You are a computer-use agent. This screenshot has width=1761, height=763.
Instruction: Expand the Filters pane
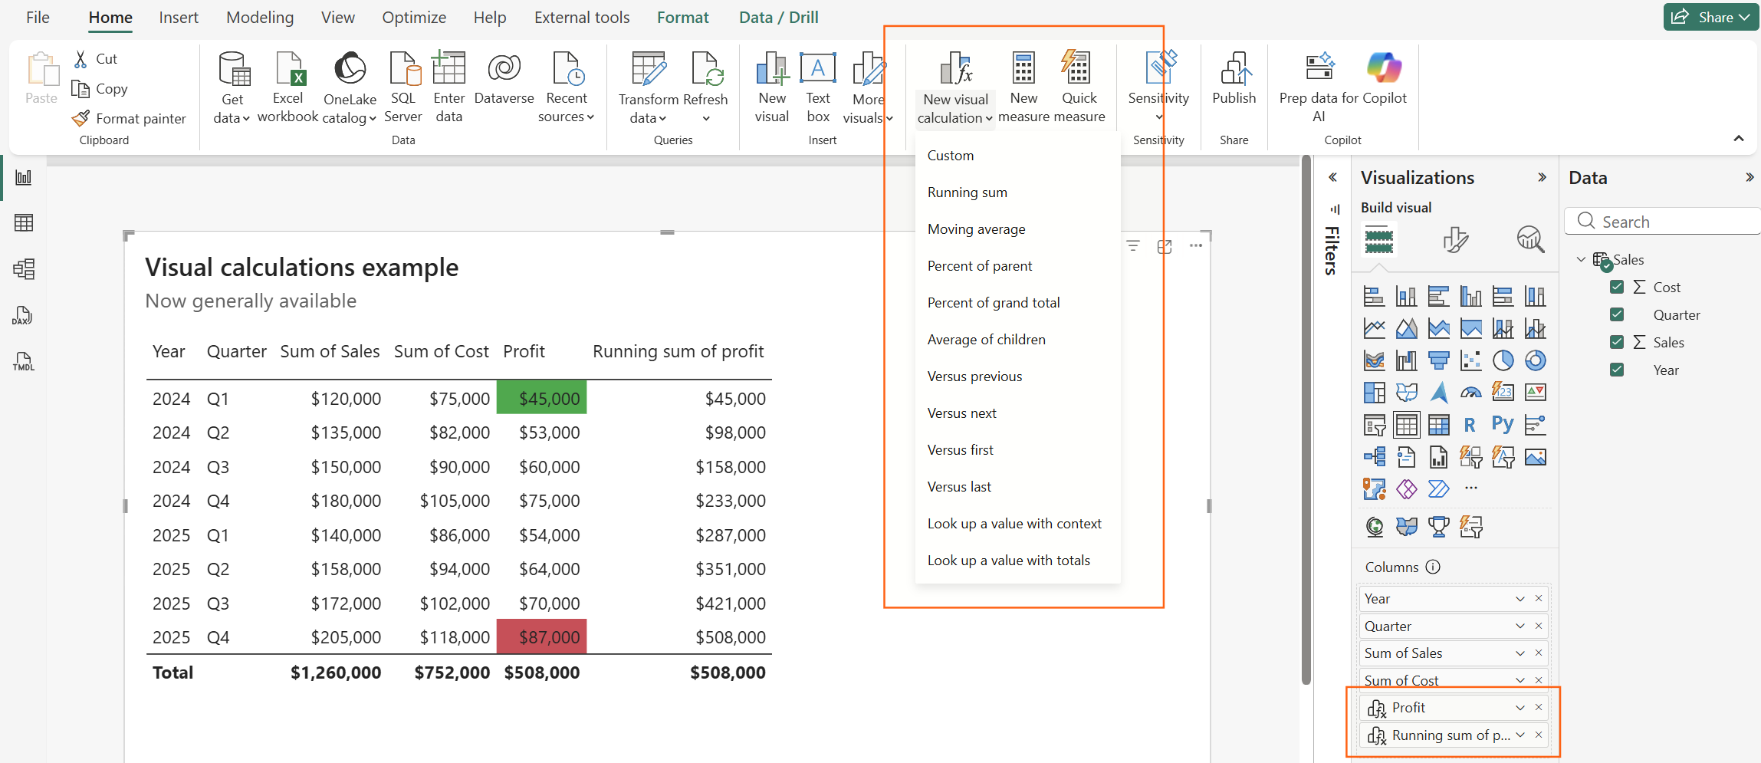point(1333,177)
